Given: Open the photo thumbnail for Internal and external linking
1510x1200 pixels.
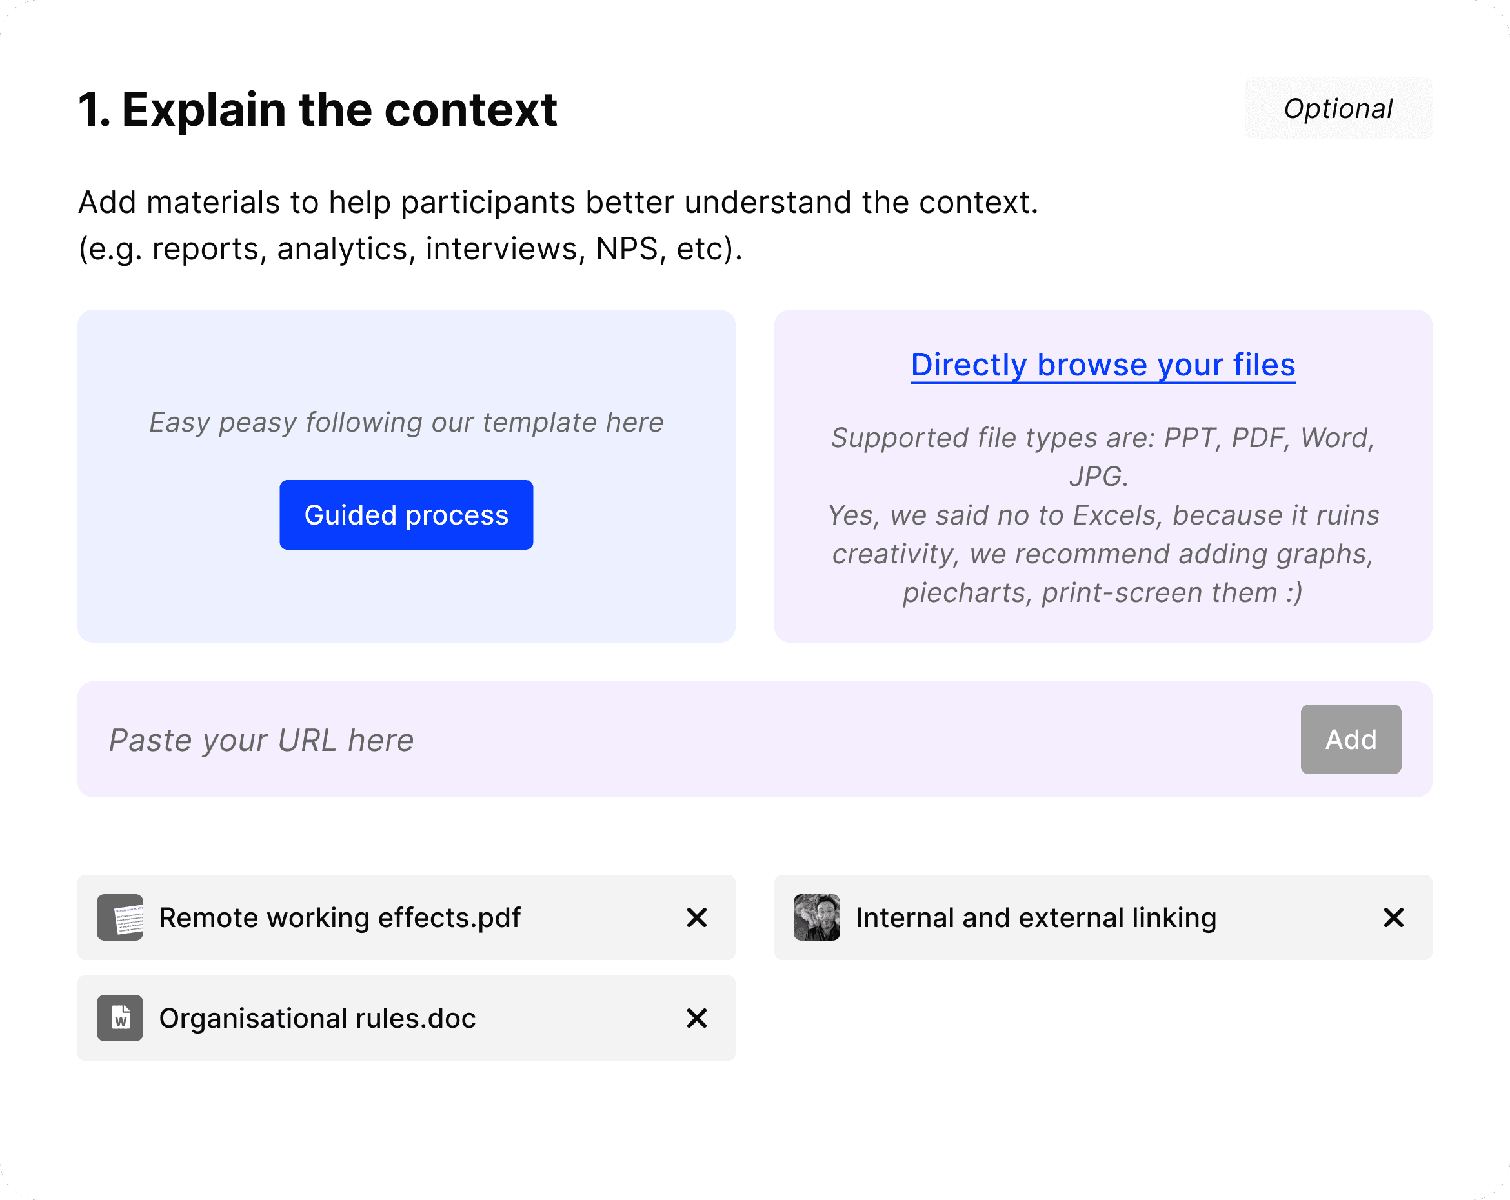Looking at the screenshot, I should coord(816,917).
